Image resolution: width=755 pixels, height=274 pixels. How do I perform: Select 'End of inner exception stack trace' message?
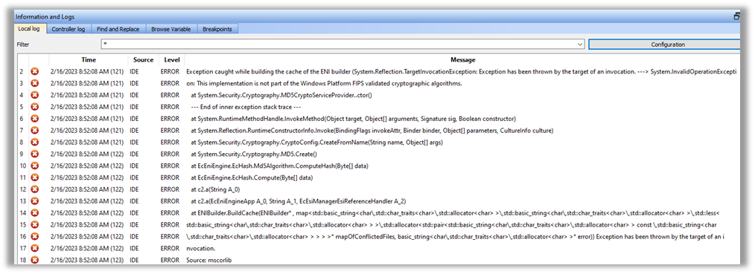(x=246, y=106)
